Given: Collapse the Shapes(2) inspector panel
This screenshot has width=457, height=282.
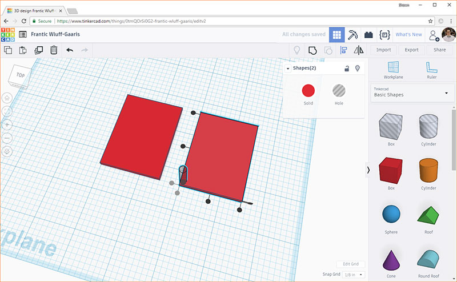Looking at the screenshot, I should coord(288,69).
